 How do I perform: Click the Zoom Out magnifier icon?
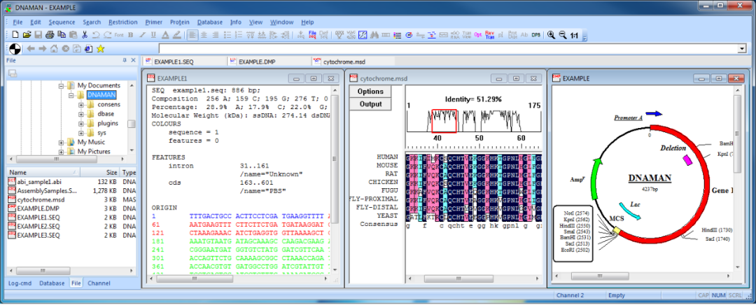562,34
